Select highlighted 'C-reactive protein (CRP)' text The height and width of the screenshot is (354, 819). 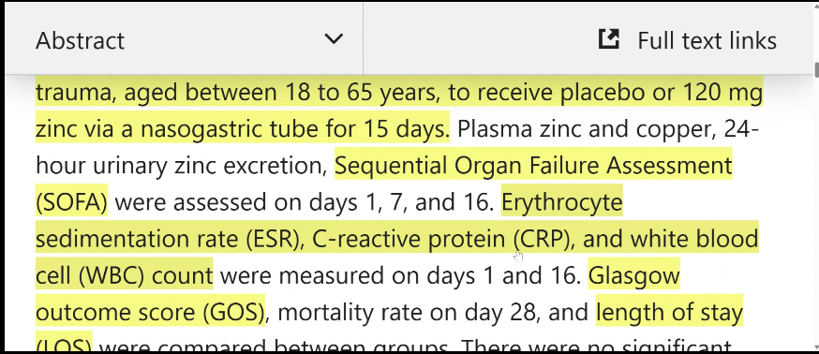tap(440, 239)
